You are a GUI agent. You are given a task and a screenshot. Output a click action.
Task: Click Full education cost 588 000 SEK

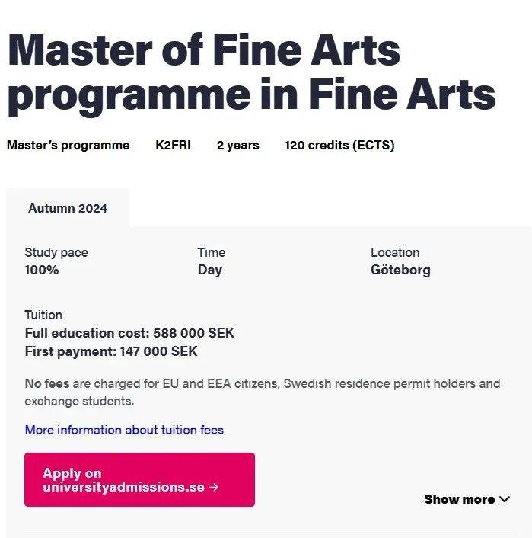tap(129, 333)
